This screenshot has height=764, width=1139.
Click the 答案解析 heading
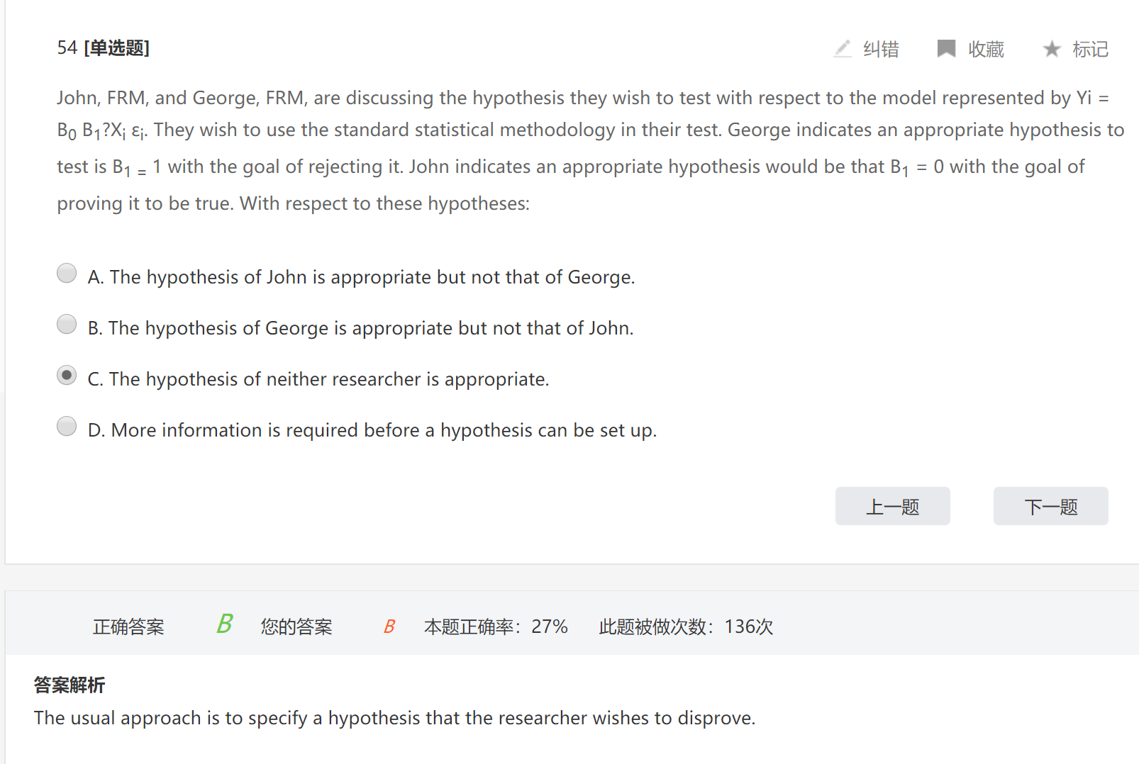click(70, 685)
